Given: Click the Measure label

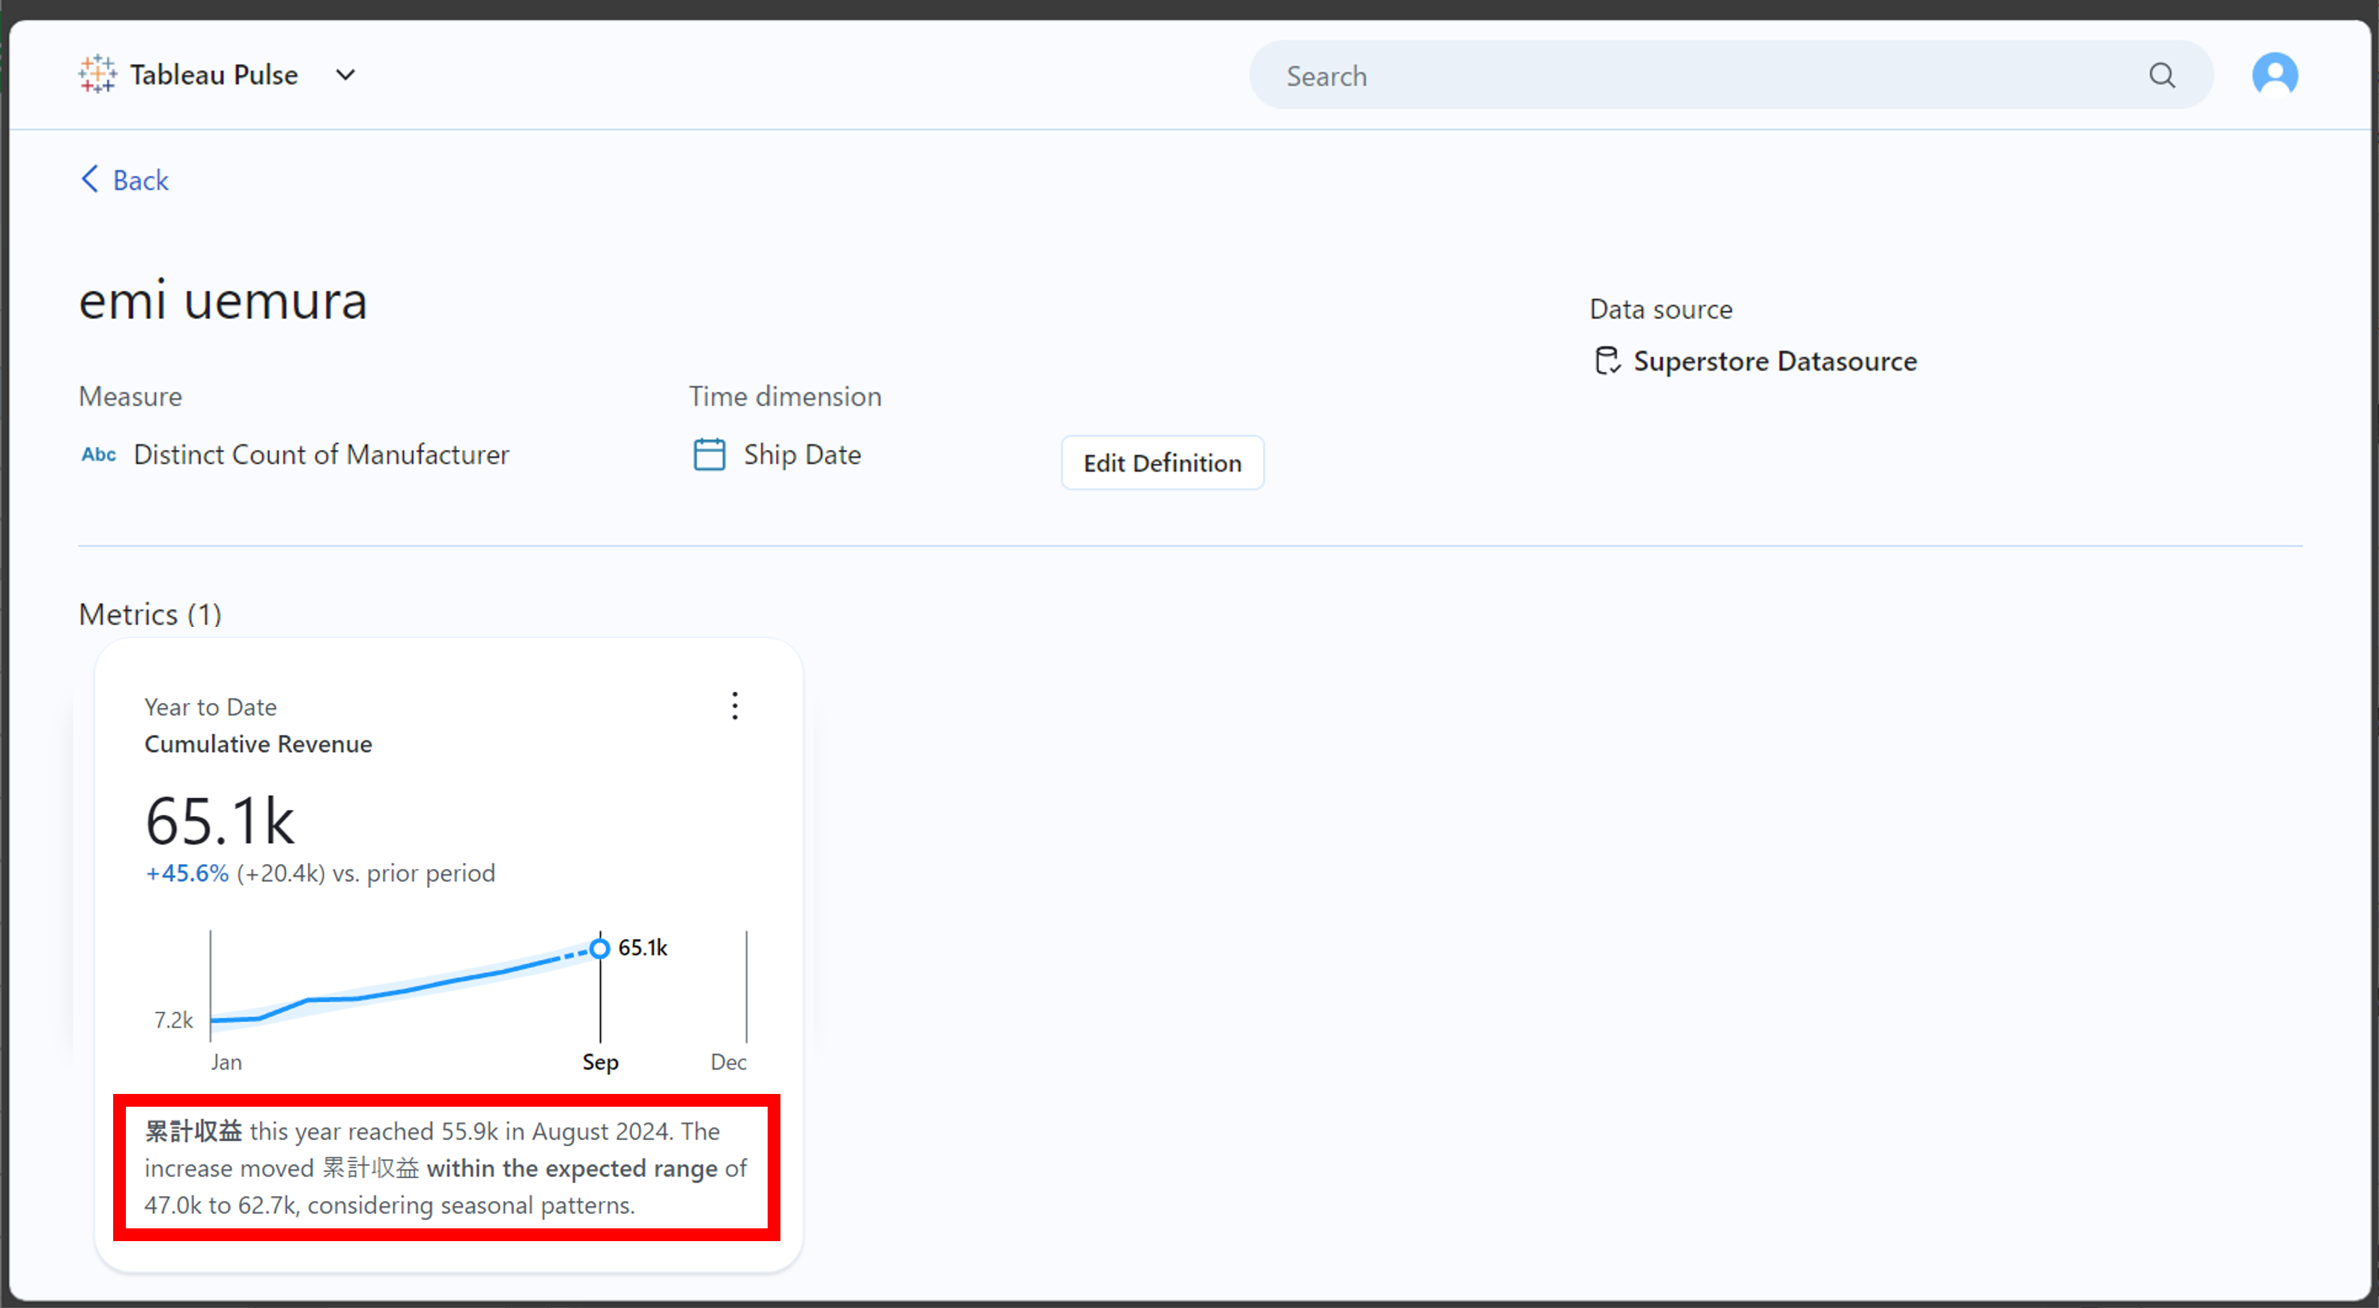Looking at the screenshot, I should [130, 396].
